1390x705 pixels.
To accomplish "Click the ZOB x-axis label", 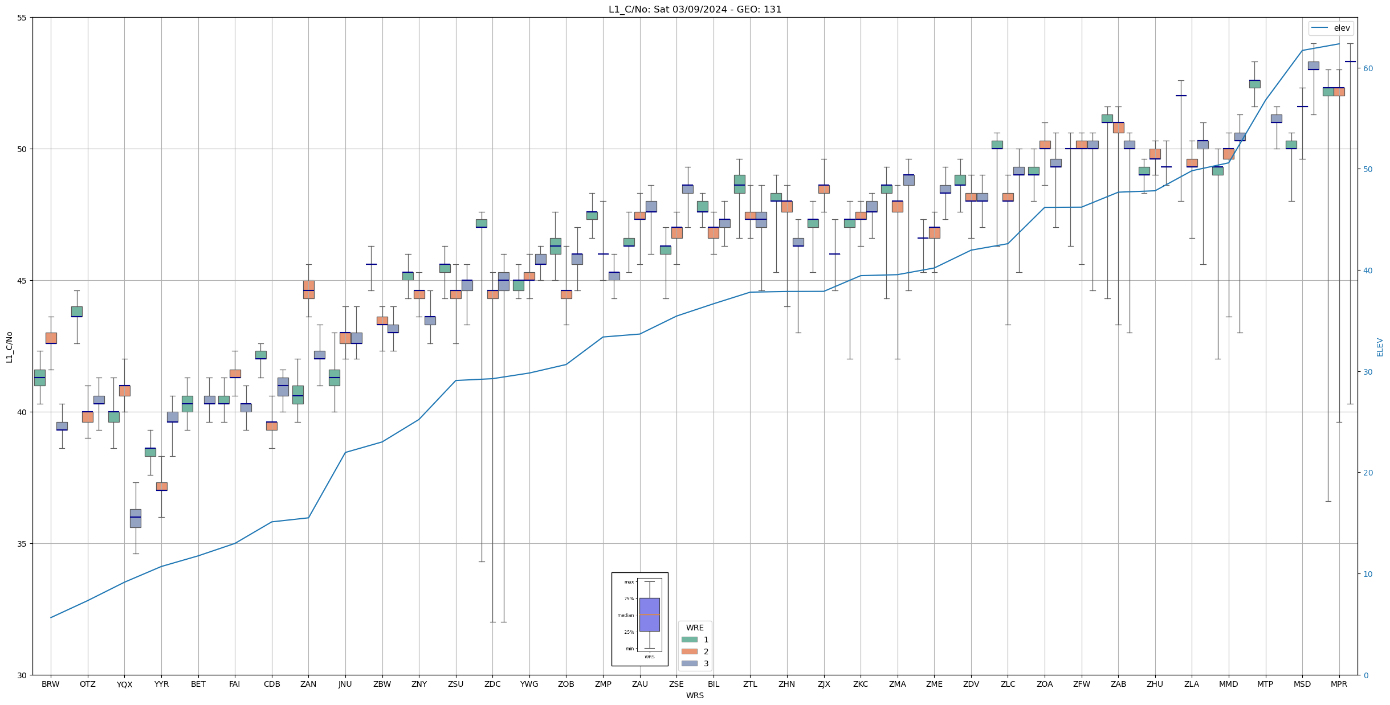I will click(x=566, y=684).
